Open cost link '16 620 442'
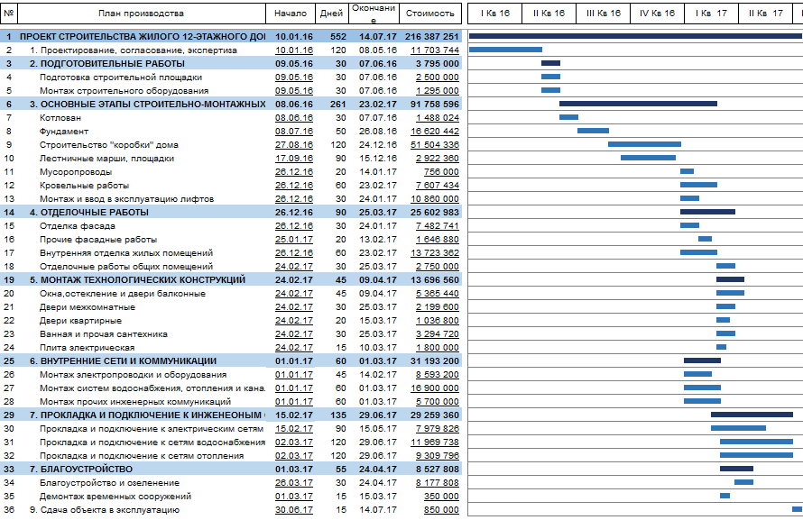803x520 pixels. point(435,132)
